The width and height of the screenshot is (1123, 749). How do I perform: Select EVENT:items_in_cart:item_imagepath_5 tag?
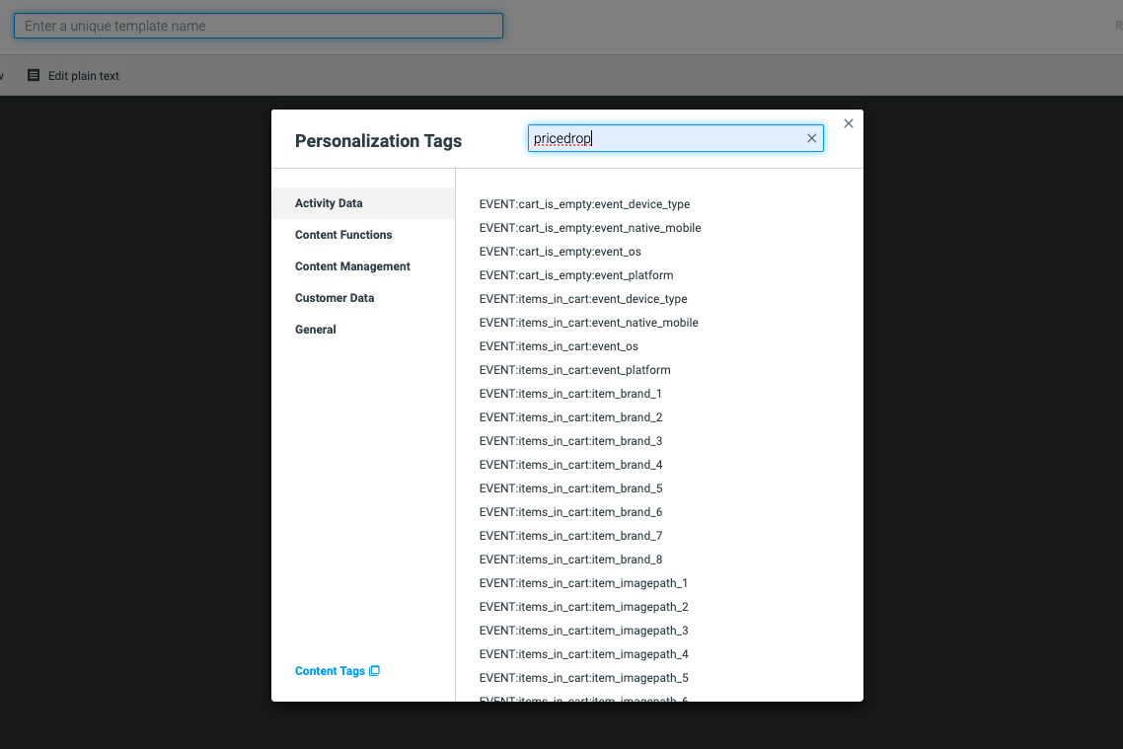pyautogui.click(x=583, y=677)
